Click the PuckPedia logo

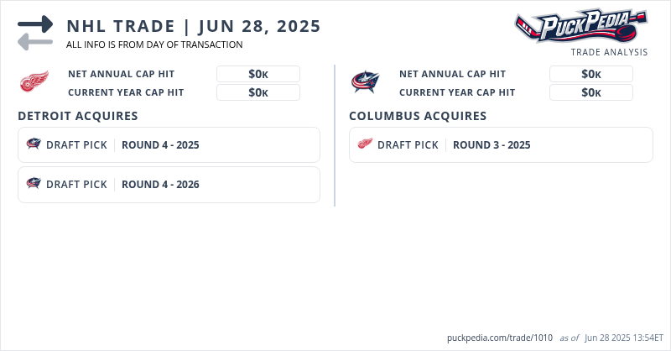click(x=580, y=25)
